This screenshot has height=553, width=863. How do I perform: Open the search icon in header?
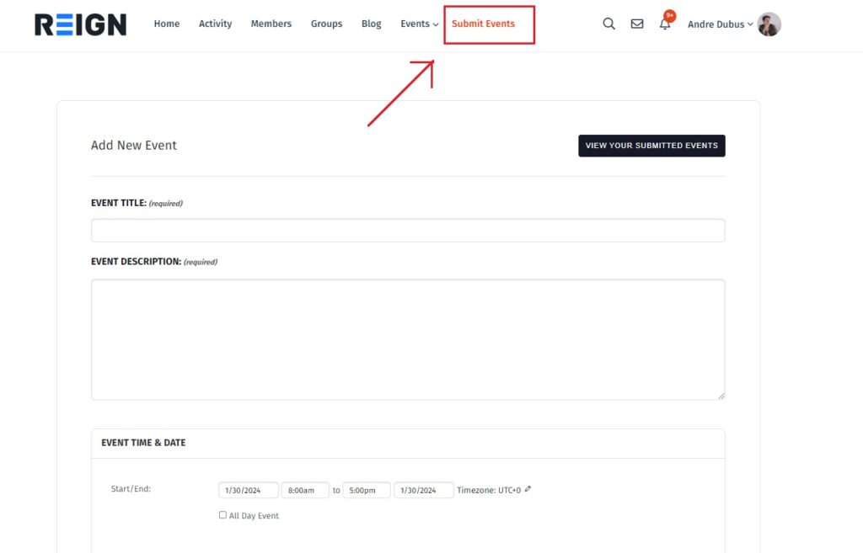pos(608,24)
